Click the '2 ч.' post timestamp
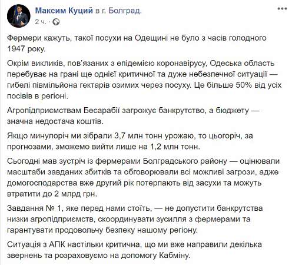The height and width of the screenshot is (265, 292). pos(41,22)
